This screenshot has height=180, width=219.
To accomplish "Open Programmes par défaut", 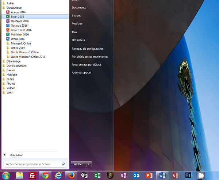I will pyautogui.click(x=86, y=65).
